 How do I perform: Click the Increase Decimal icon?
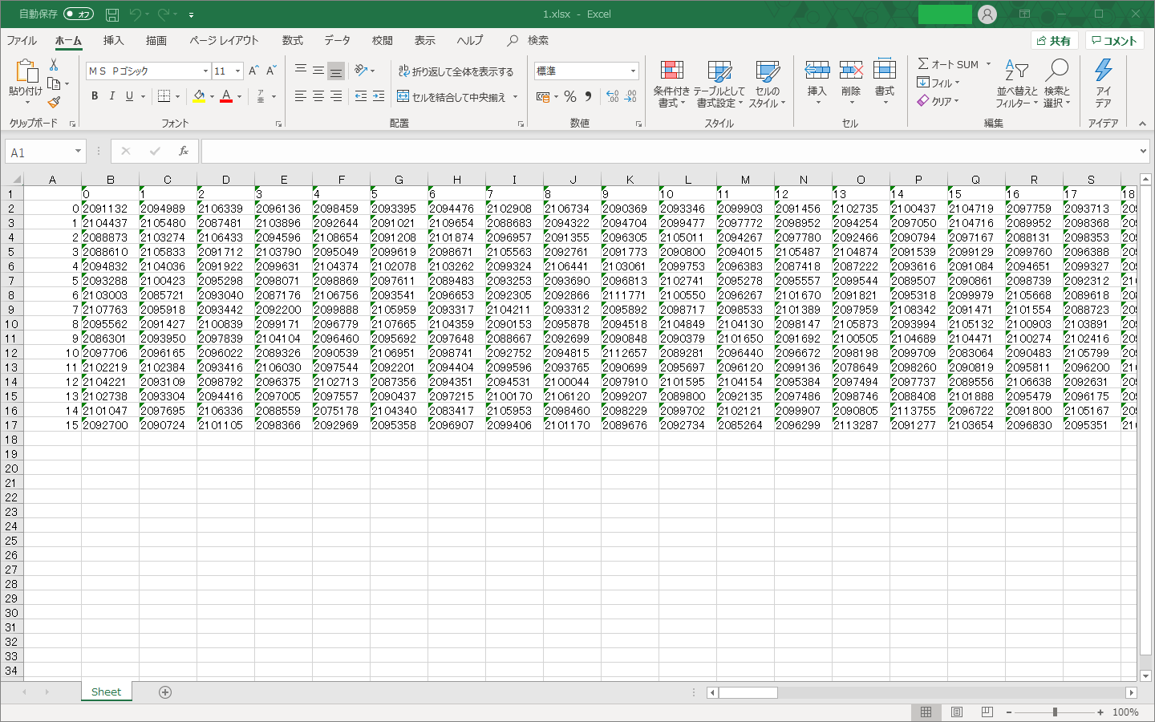[613, 96]
